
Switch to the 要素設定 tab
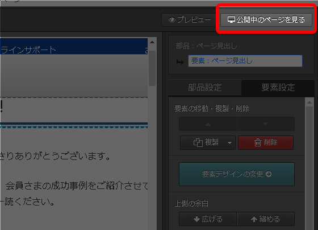[278, 88]
